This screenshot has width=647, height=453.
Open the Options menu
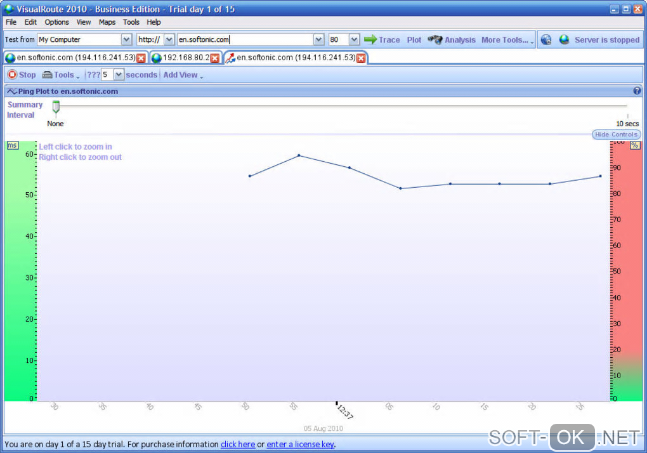point(57,22)
